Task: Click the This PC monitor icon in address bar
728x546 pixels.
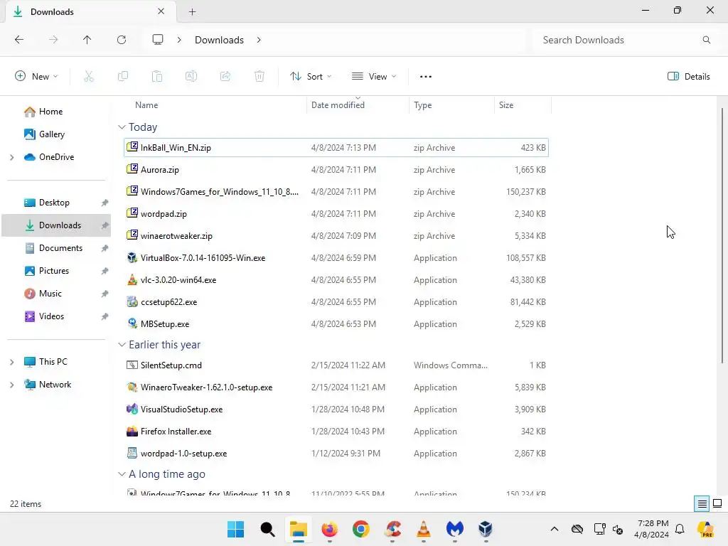Action: pos(158,40)
